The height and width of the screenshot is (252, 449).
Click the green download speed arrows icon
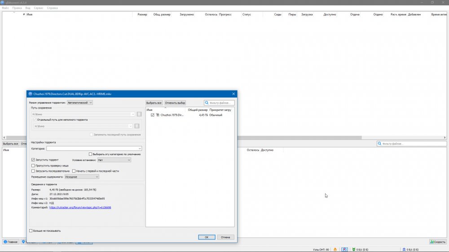coord(353,249)
